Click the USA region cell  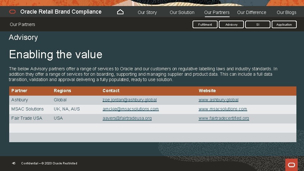pos(58,118)
